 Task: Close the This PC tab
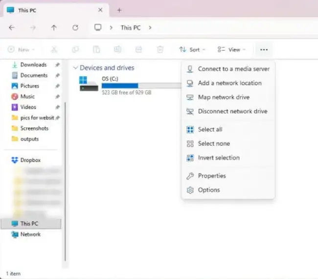click(100, 10)
